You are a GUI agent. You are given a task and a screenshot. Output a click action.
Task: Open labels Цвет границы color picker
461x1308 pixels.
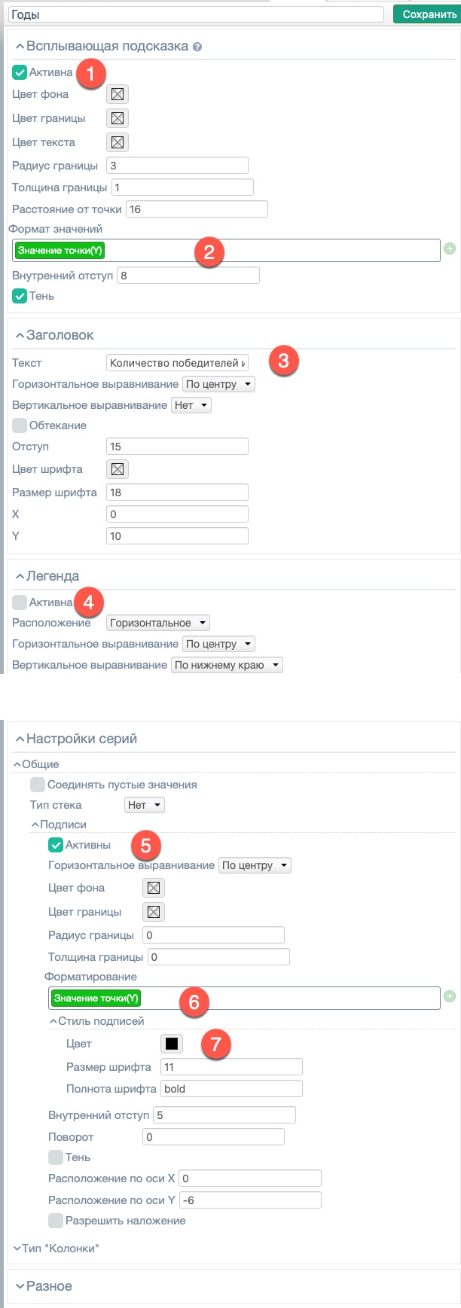[x=154, y=912]
